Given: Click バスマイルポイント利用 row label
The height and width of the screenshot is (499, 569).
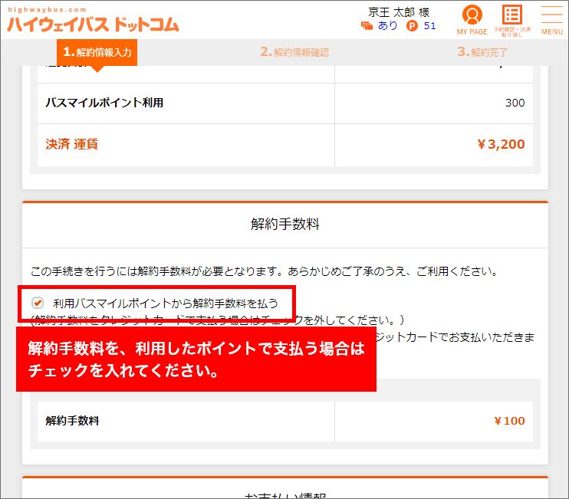Looking at the screenshot, I should [x=104, y=103].
